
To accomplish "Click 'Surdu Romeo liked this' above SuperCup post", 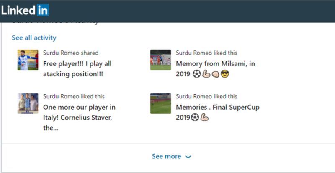I will tap(206, 96).
